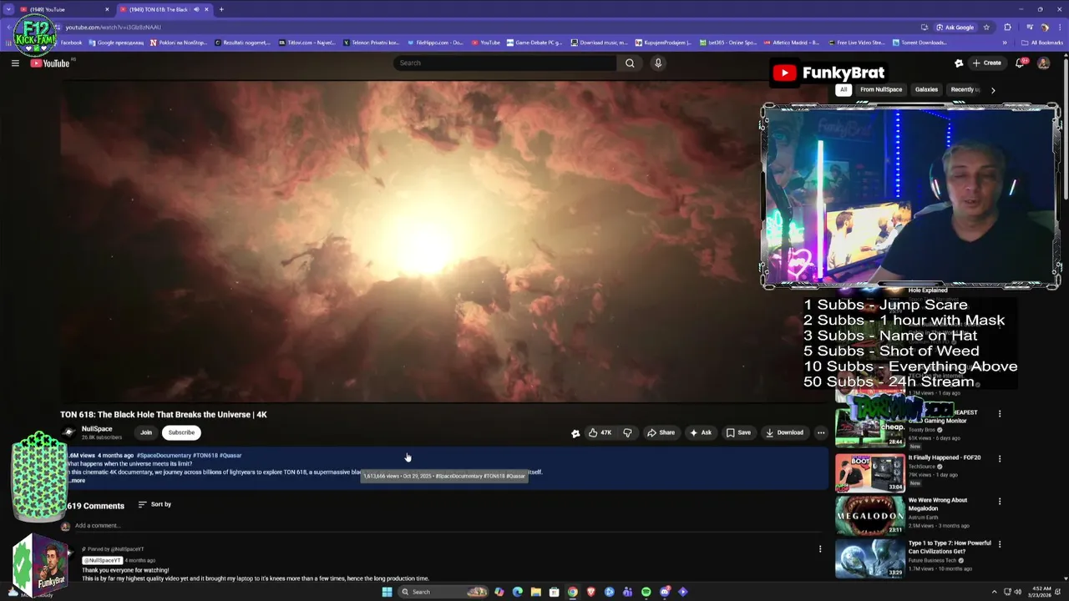
Task: Open more actions menu beside Download button
Action: (x=821, y=432)
